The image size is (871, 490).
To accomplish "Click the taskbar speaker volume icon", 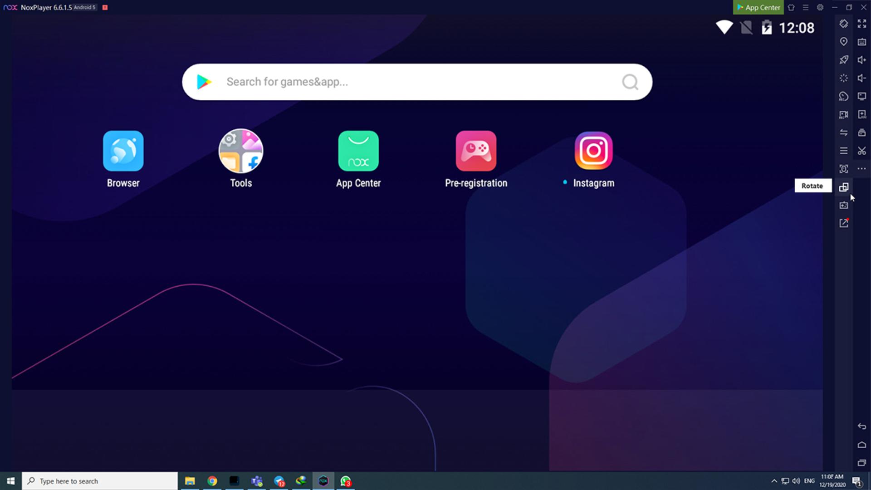I will [x=796, y=481].
